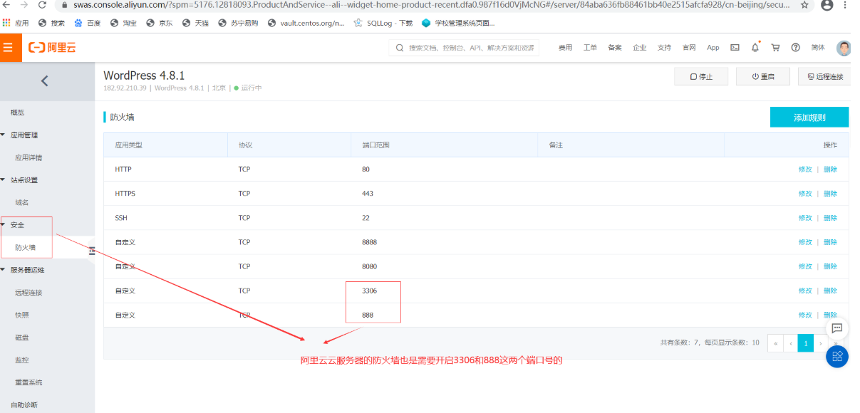This screenshot has width=860, height=413.
Task: Open the user avatar menu
Action: tap(844, 48)
